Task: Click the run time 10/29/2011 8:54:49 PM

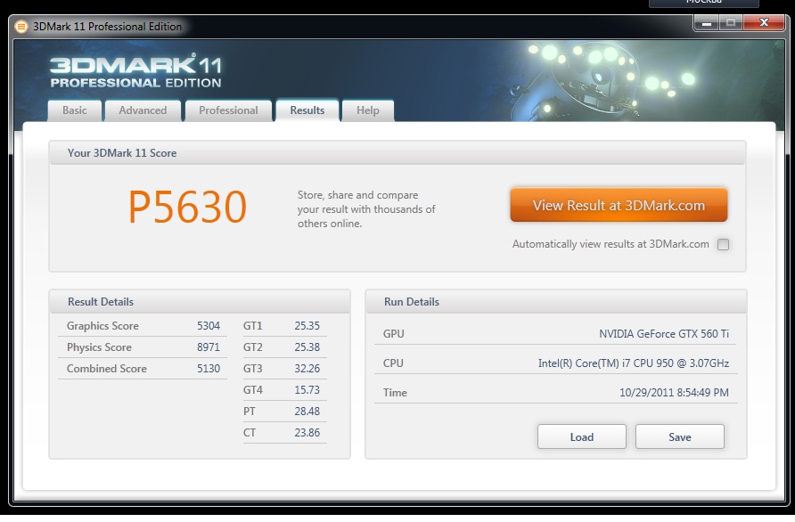Action: [674, 393]
